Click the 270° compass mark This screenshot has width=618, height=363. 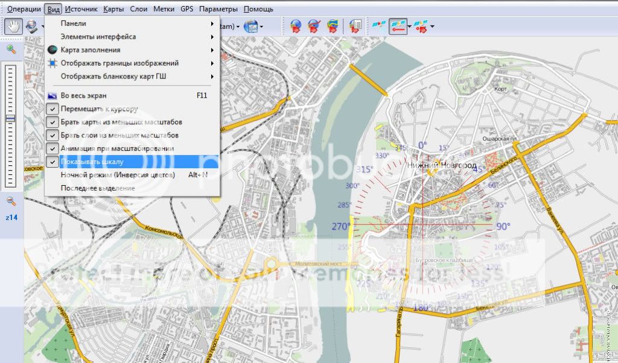pos(341,226)
